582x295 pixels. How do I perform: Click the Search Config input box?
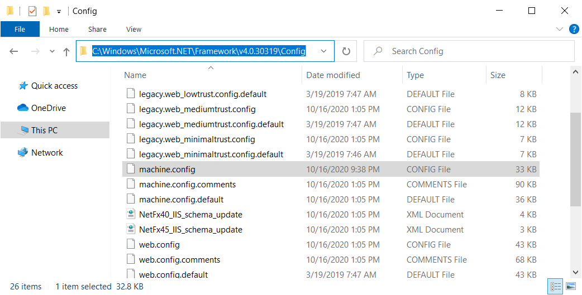[x=475, y=51]
